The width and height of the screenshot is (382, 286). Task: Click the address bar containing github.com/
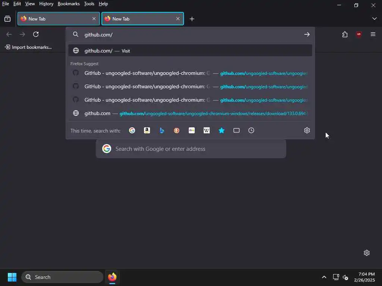[x=190, y=35]
